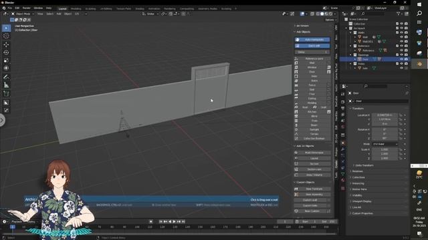Click the Play animation button
The image size is (428, 240).
point(175,221)
